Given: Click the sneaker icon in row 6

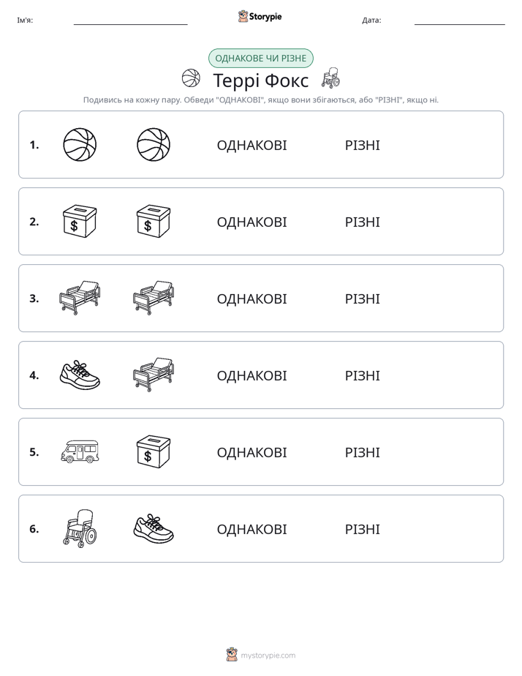Looking at the screenshot, I should click(154, 528).
